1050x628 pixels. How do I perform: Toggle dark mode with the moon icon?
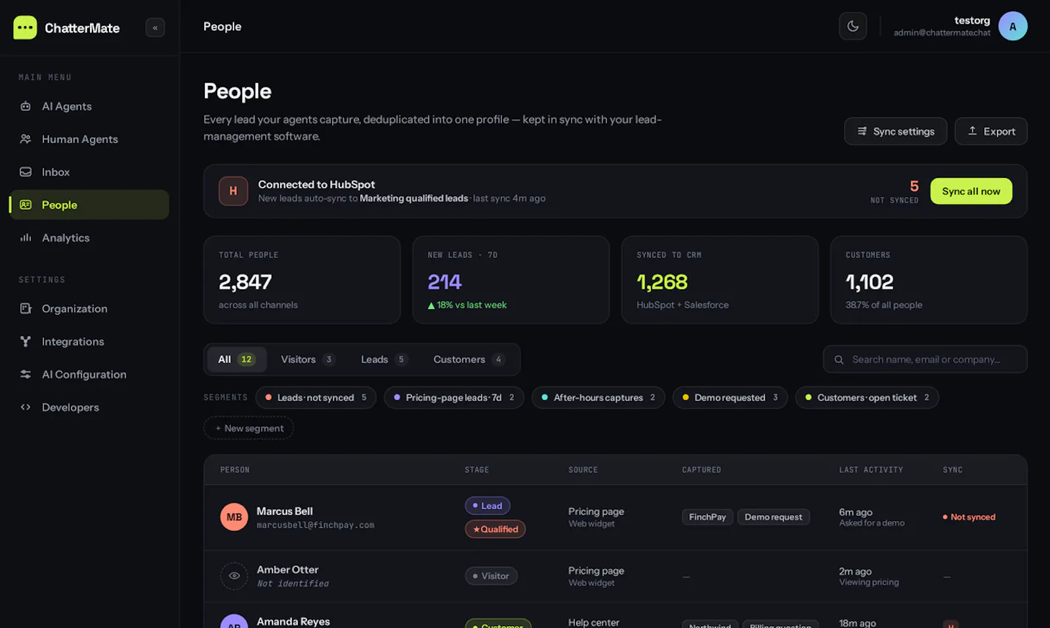[x=852, y=26]
